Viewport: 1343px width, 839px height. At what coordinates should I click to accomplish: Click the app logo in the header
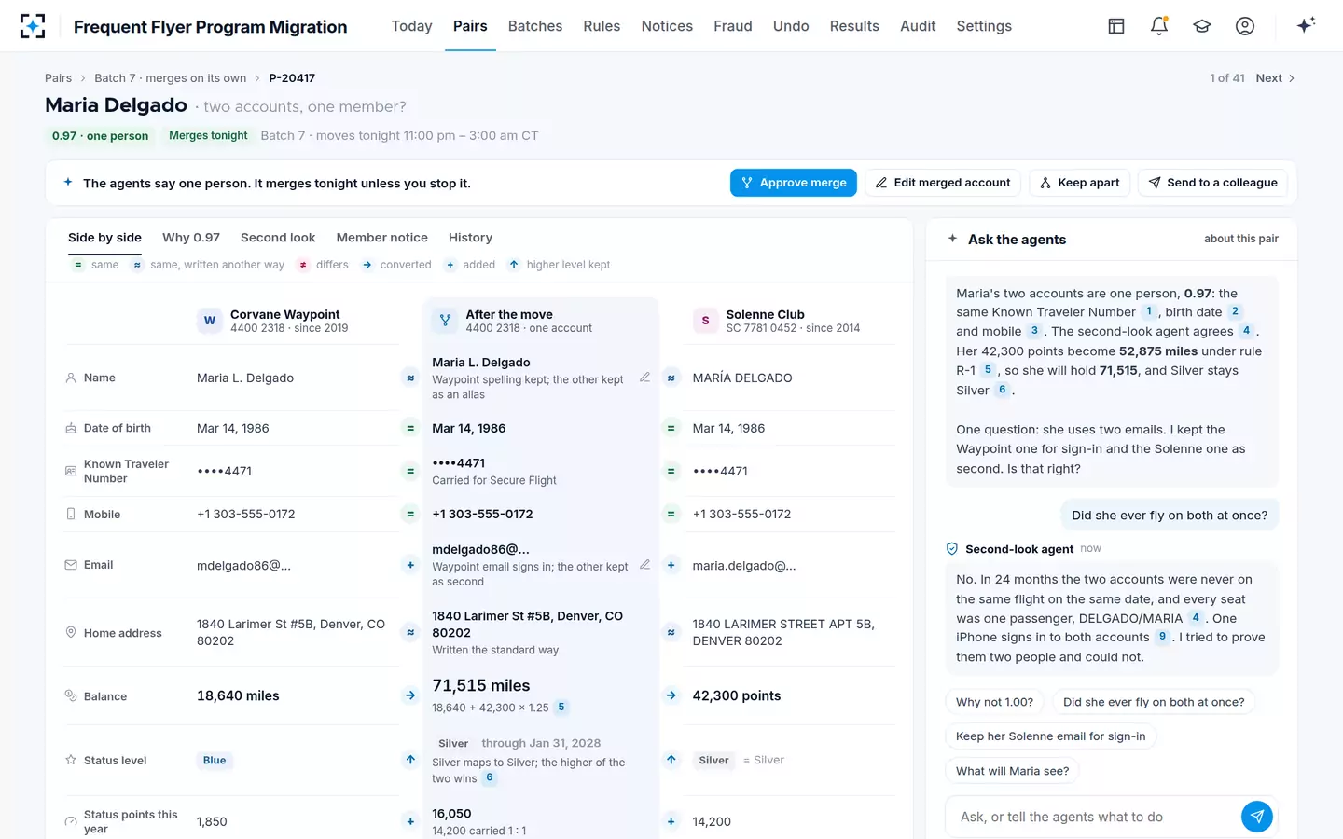pyautogui.click(x=33, y=26)
